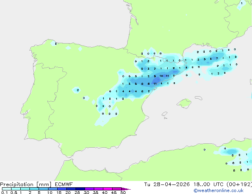Select the 40–45 mm magenta legend swatch
Viewport: 252px width, 194px height.
click(x=108, y=189)
